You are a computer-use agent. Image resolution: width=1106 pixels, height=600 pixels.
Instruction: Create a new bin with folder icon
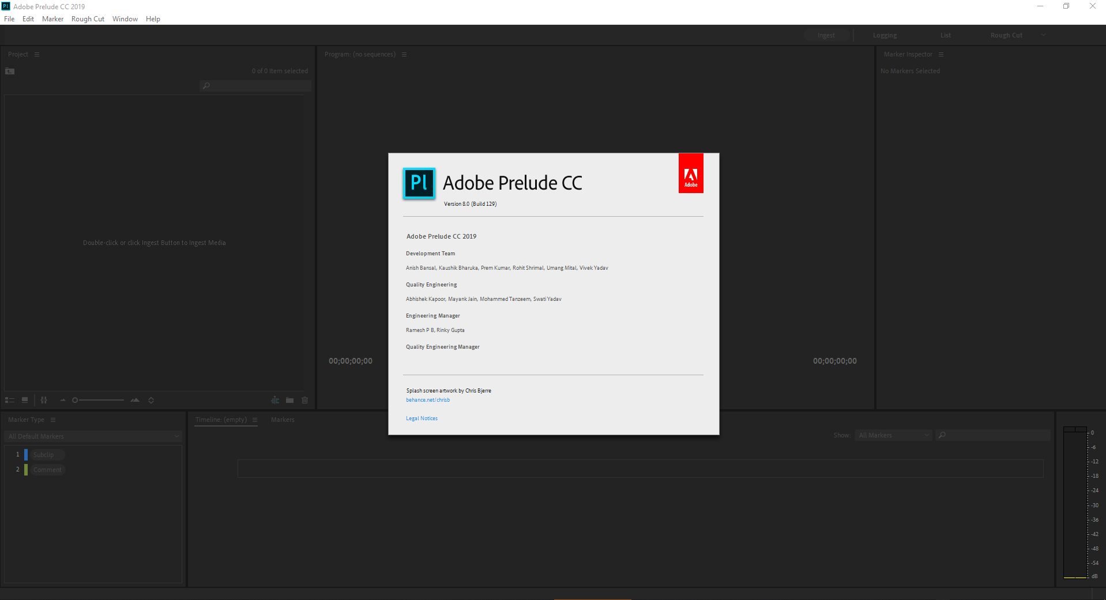(x=289, y=400)
